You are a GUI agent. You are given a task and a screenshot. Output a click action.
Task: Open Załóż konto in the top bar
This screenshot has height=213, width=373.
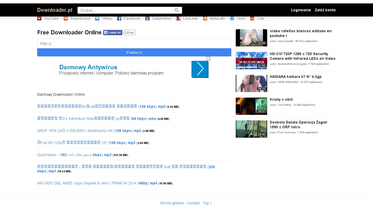(x=325, y=10)
